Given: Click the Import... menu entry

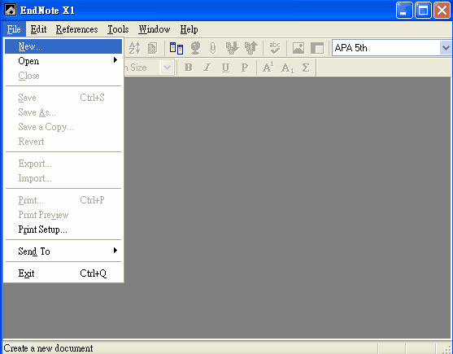Looking at the screenshot, I should coord(63,178).
